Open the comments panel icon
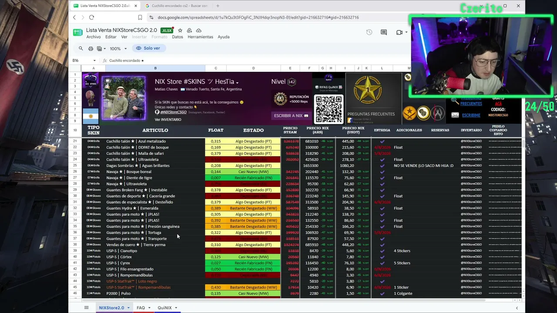Image resolution: width=557 pixels, height=313 pixels. [384, 32]
